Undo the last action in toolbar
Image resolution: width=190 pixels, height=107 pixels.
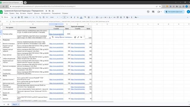(x=12, y=17)
